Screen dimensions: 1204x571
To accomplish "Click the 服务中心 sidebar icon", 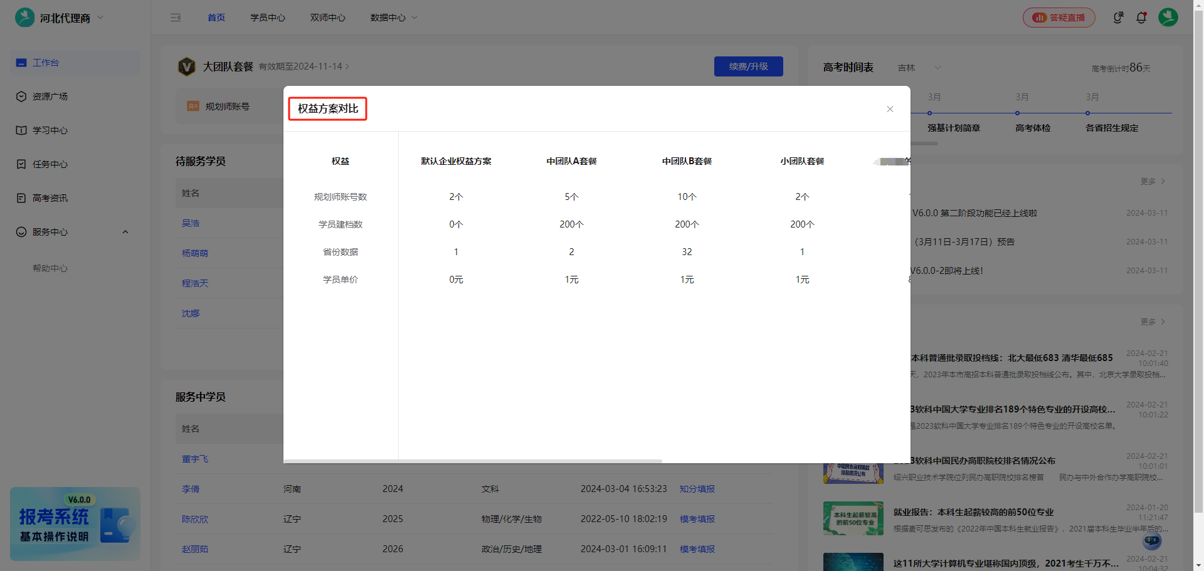I will click(x=21, y=232).
